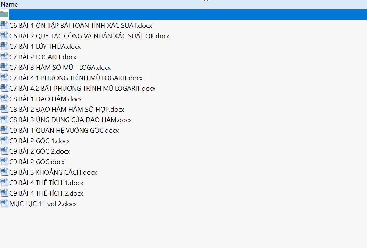The height and width of the screenshot is (248, 367).
Task: Select C9 BÀI 4 THỂ TÍCH 2.docx
Action: coord(46,193)
